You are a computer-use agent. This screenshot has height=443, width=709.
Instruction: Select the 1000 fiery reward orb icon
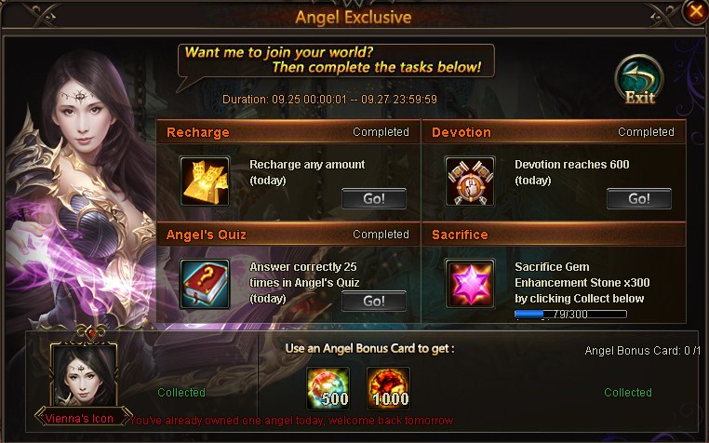tap(388, 388)
